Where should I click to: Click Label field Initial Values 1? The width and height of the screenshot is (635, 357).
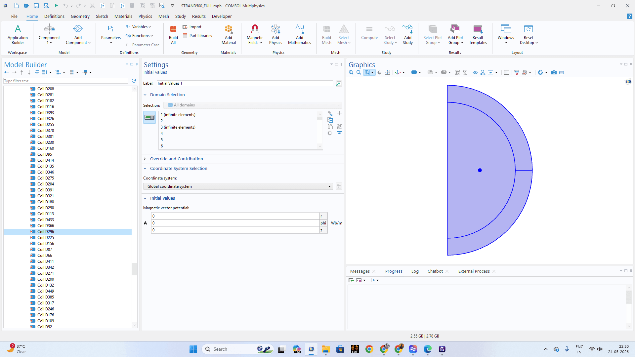pyautogui.click(x=245, y=83)
